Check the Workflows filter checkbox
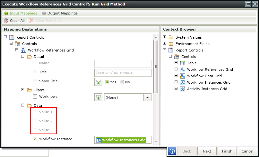This screenshot has width=259, height=157. click(x=35, y=97)
